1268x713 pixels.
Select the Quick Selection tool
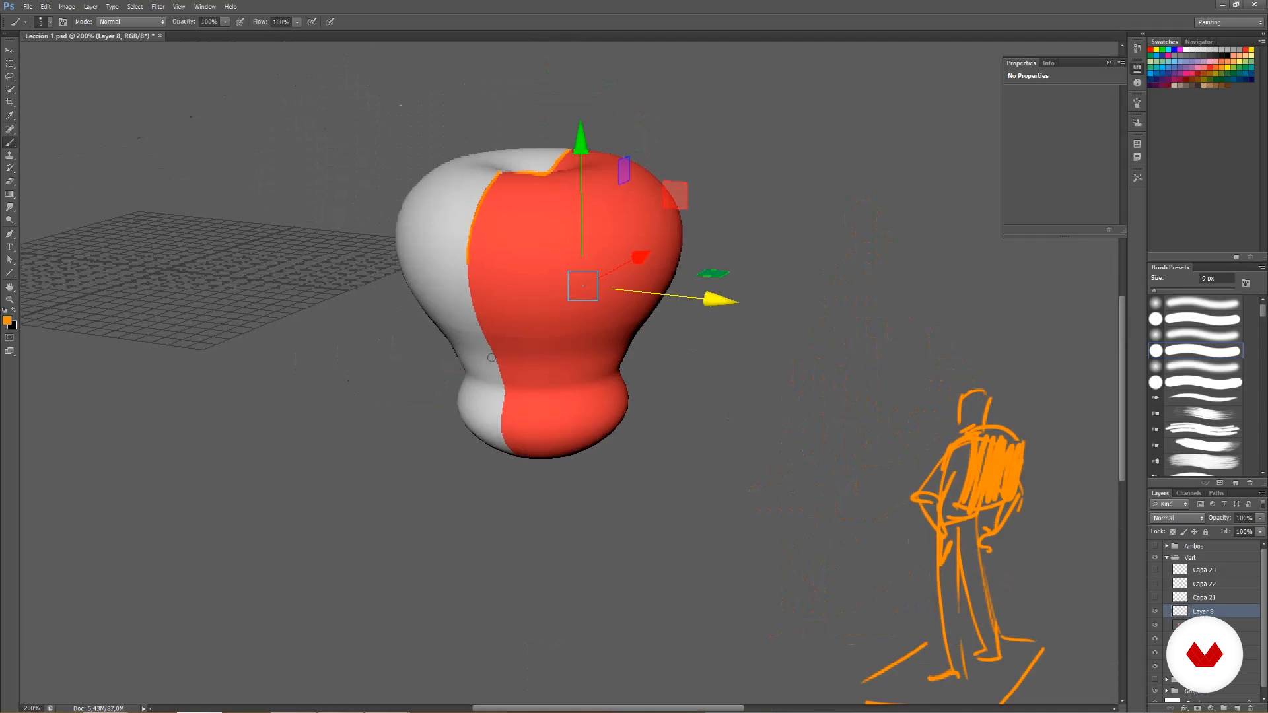pyautogui.click(x=9, y=90)
